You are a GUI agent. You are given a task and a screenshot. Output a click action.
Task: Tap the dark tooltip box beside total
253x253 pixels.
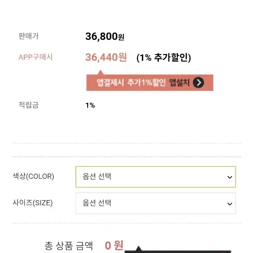tap(177, 251)
